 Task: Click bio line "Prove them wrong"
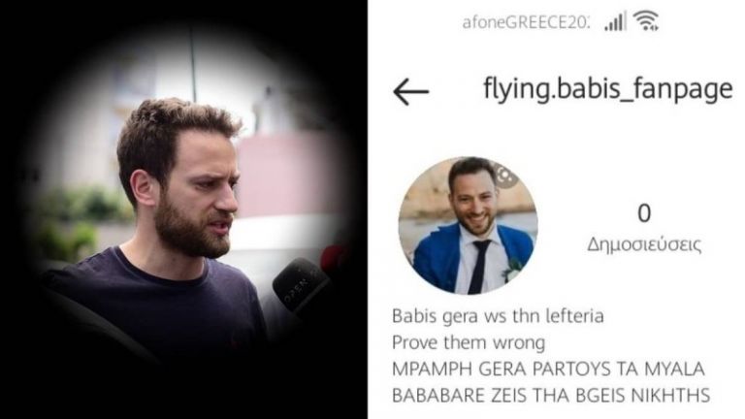tap(469, 342)
